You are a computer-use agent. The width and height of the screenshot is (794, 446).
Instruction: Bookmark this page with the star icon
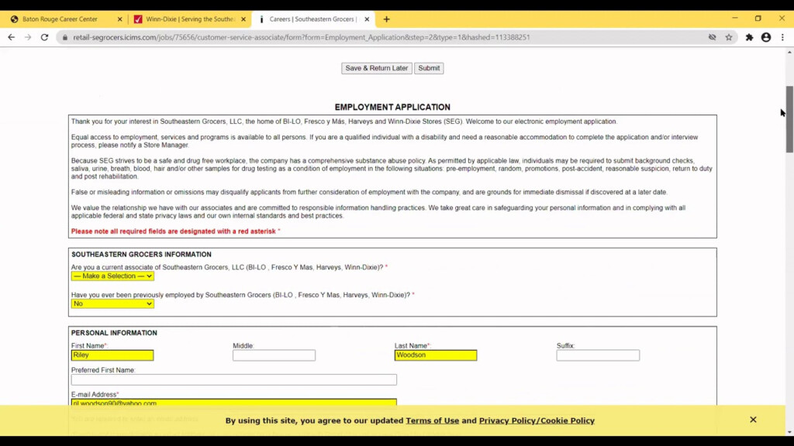tap(729, 37)
